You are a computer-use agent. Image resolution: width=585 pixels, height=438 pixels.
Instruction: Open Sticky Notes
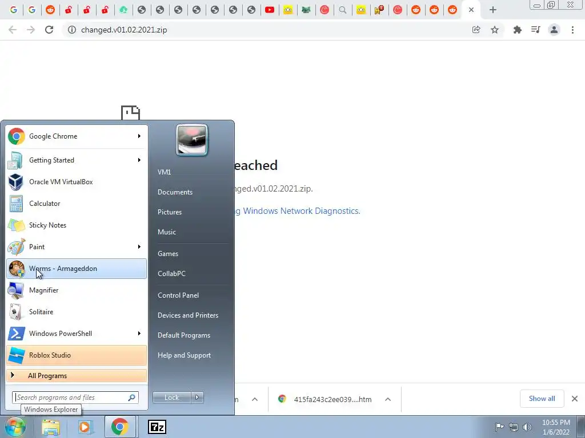[77, 225]
